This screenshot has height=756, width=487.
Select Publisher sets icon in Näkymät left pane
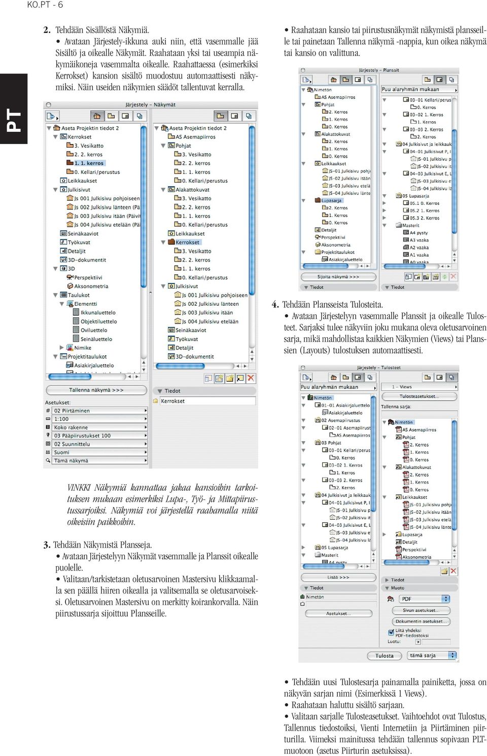click(x=140, y=116)
